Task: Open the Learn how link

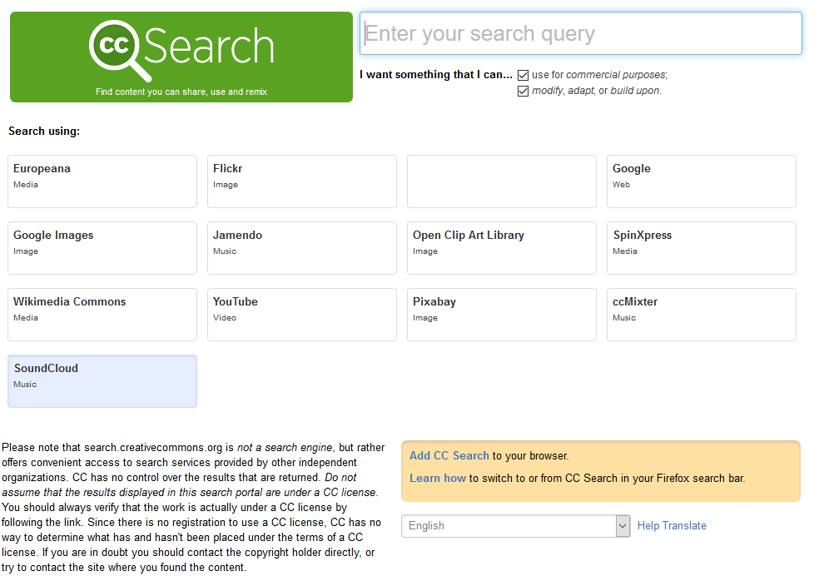Action: point(438,478)
